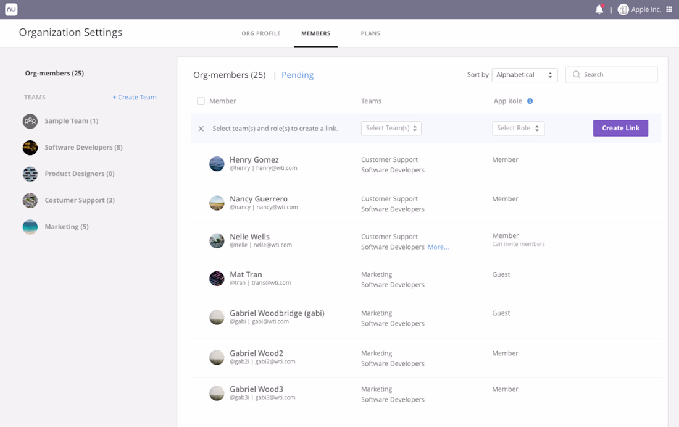Click the search magnifier icon
679x427 pixels.
coord(577,75)
